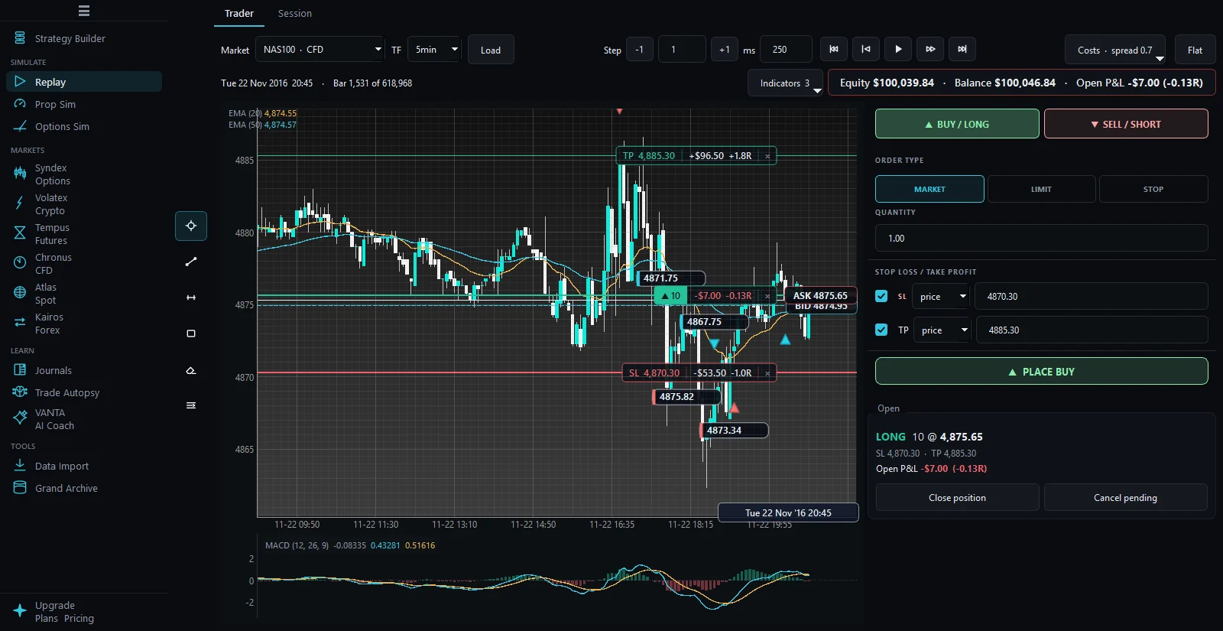The image size is (1223, 631).
Task: Select the trend line drawing tool
Action: pyautogui.click(x=191, y=262)
